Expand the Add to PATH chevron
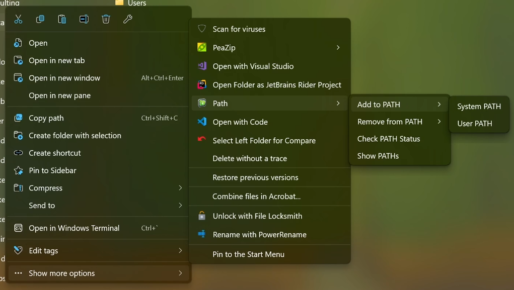 tap(439, 105)
